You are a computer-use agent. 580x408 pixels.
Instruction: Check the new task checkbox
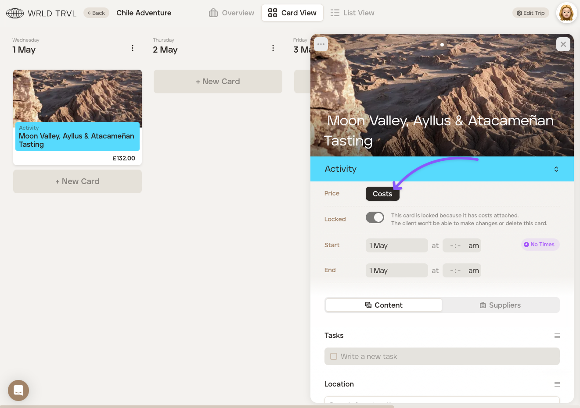pos(334,356)
